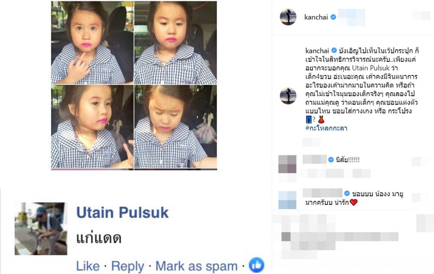This screenshot has width=434, height=274.
Task: Open Utain Pulsuk profile picture
Action: click(x=41, y=229)
